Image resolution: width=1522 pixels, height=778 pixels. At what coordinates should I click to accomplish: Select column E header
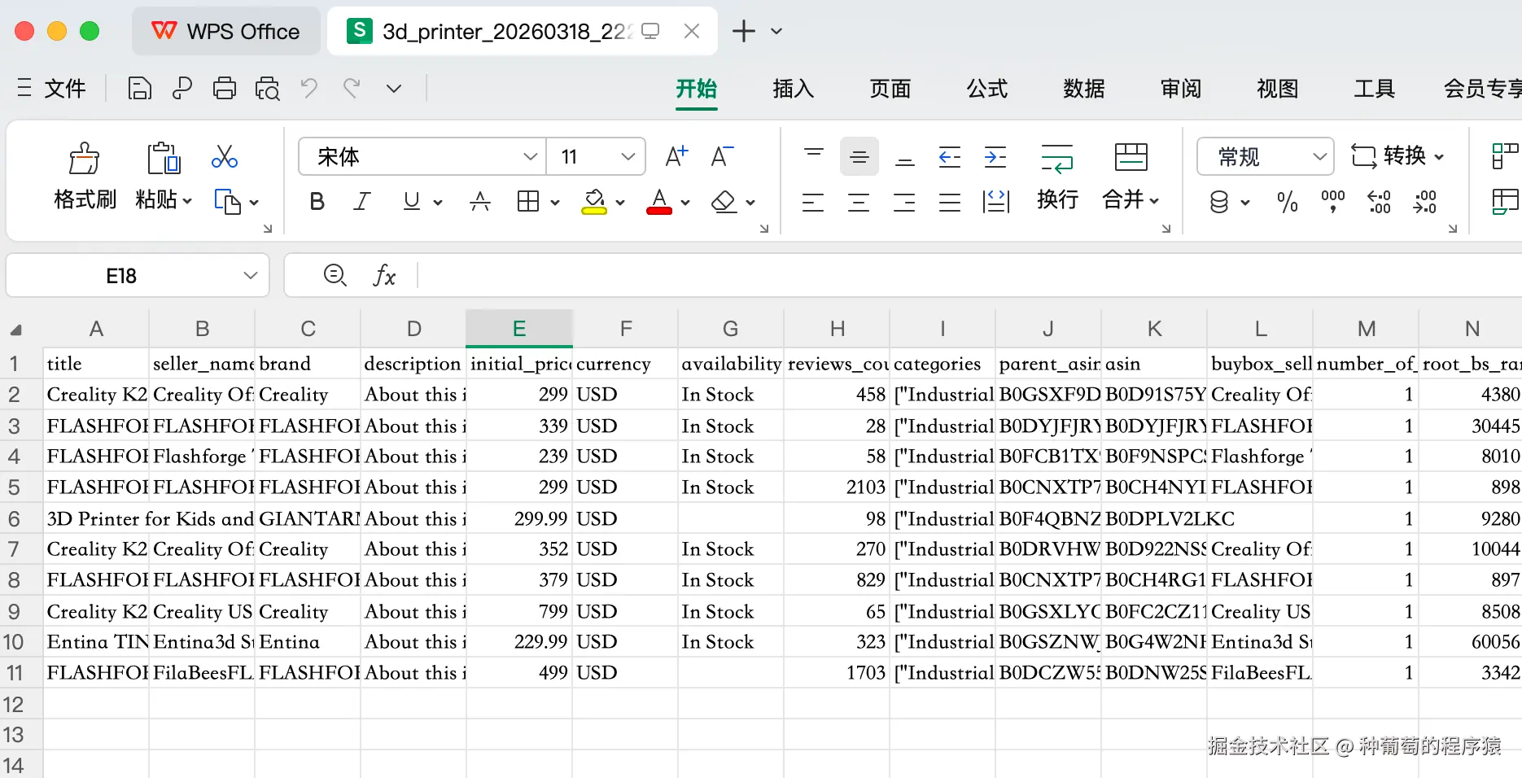point(519,329)
